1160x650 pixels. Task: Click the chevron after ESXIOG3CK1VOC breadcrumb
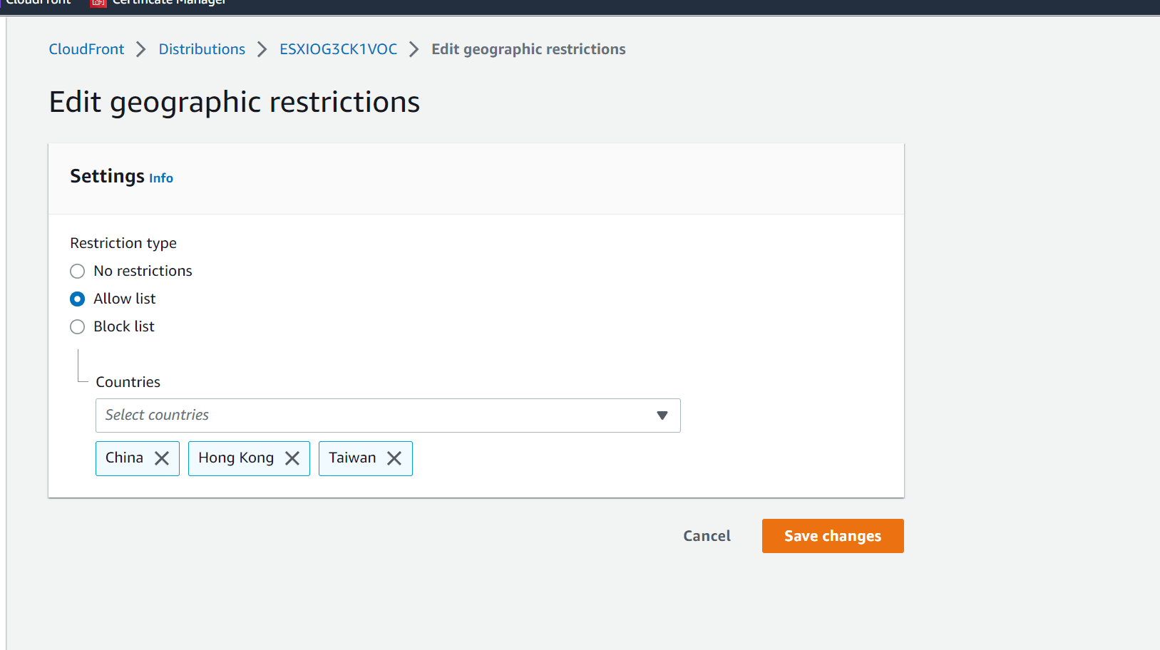point(414,49)
